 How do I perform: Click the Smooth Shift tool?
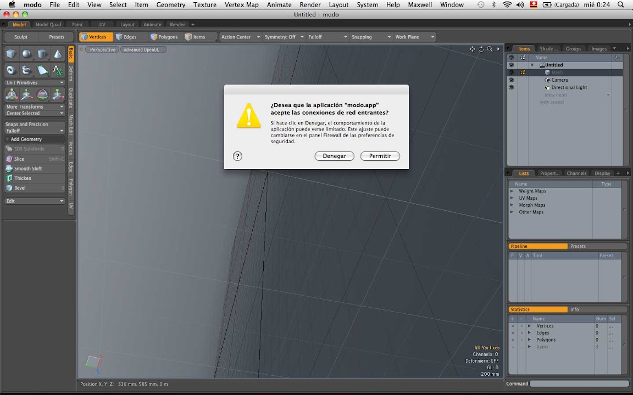coord(35,168)
